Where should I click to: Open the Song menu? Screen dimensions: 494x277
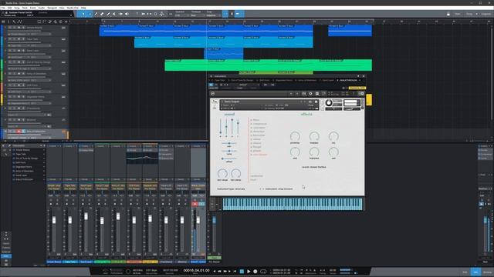(17, 8)
